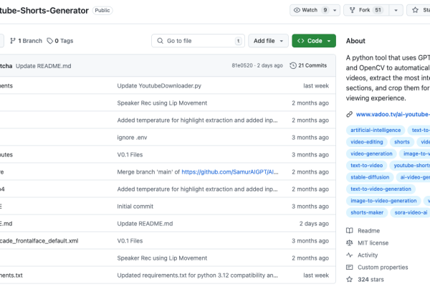Focus the Go to file search field
430x287 pixels.
coord(198,41)
